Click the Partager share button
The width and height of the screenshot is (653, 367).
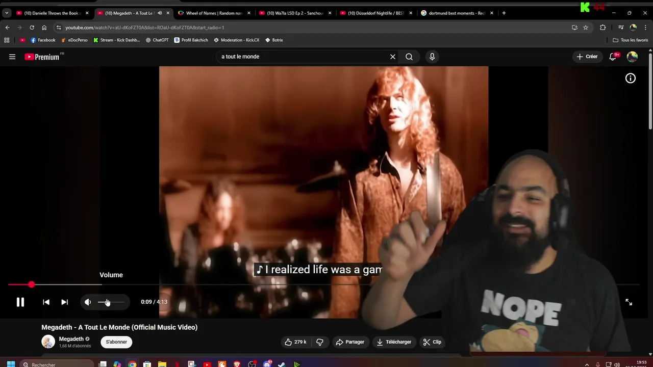tap(350, 342)
